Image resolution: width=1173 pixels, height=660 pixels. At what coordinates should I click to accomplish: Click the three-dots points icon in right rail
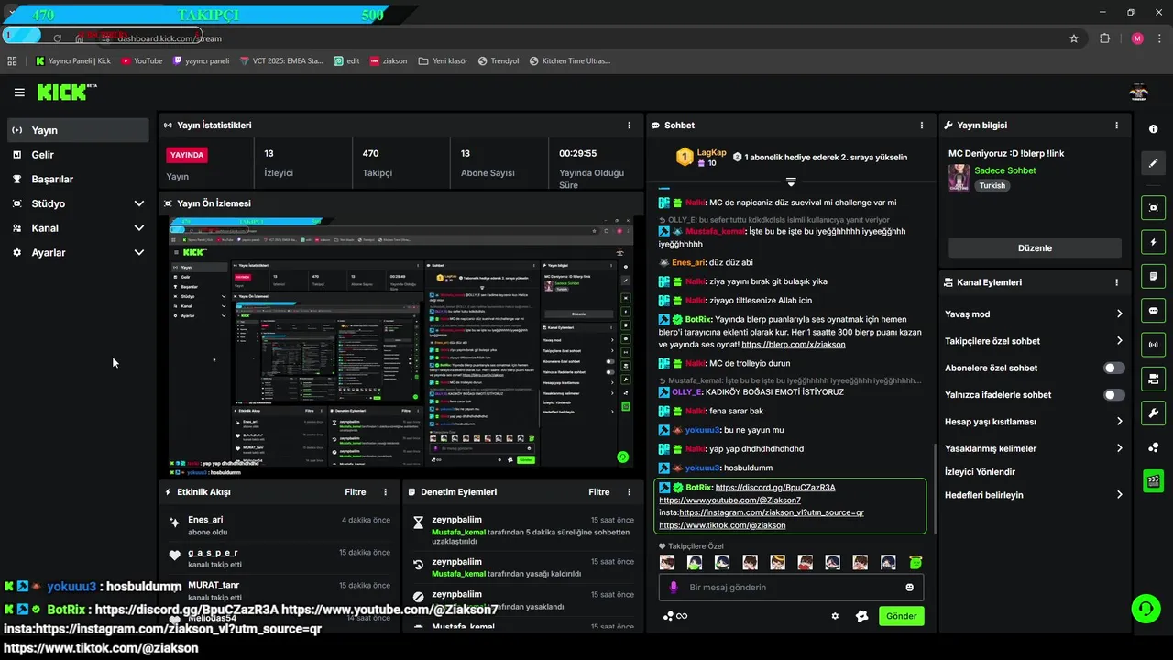pos(1154,447)
